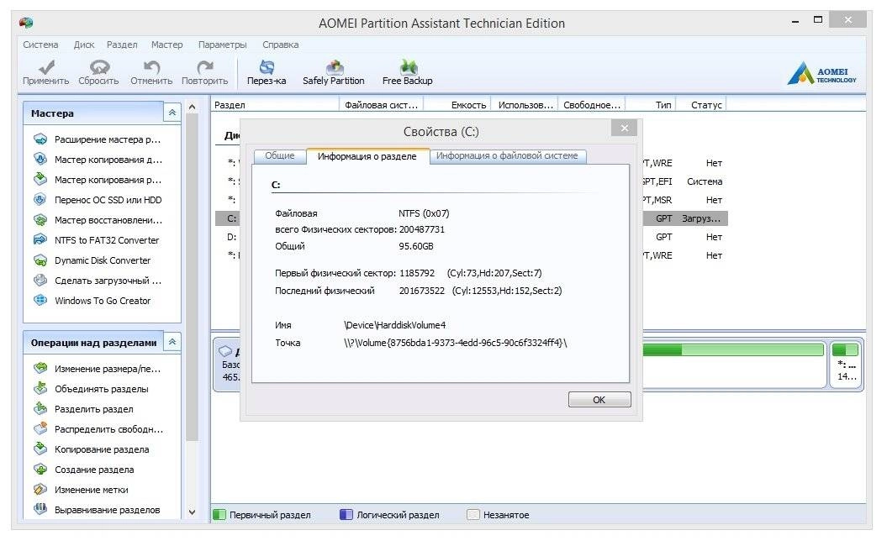Click the Сбросить (Discard) toolbar icon
The image size is (887, 546).
(x=99, y=73)
